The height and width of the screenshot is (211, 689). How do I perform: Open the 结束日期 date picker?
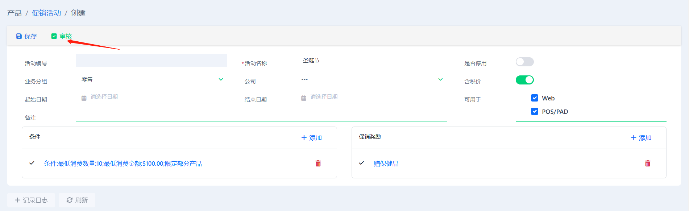(x=371, y=97)
